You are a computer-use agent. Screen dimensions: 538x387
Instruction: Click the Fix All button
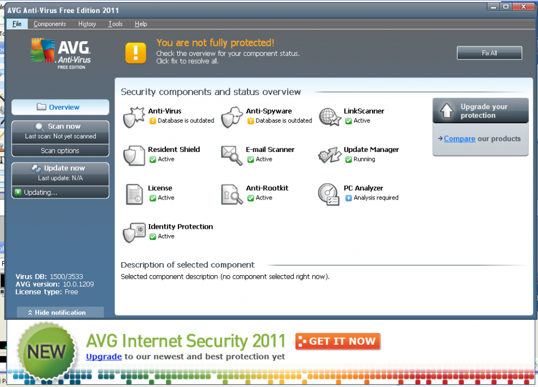pos(489,53)
